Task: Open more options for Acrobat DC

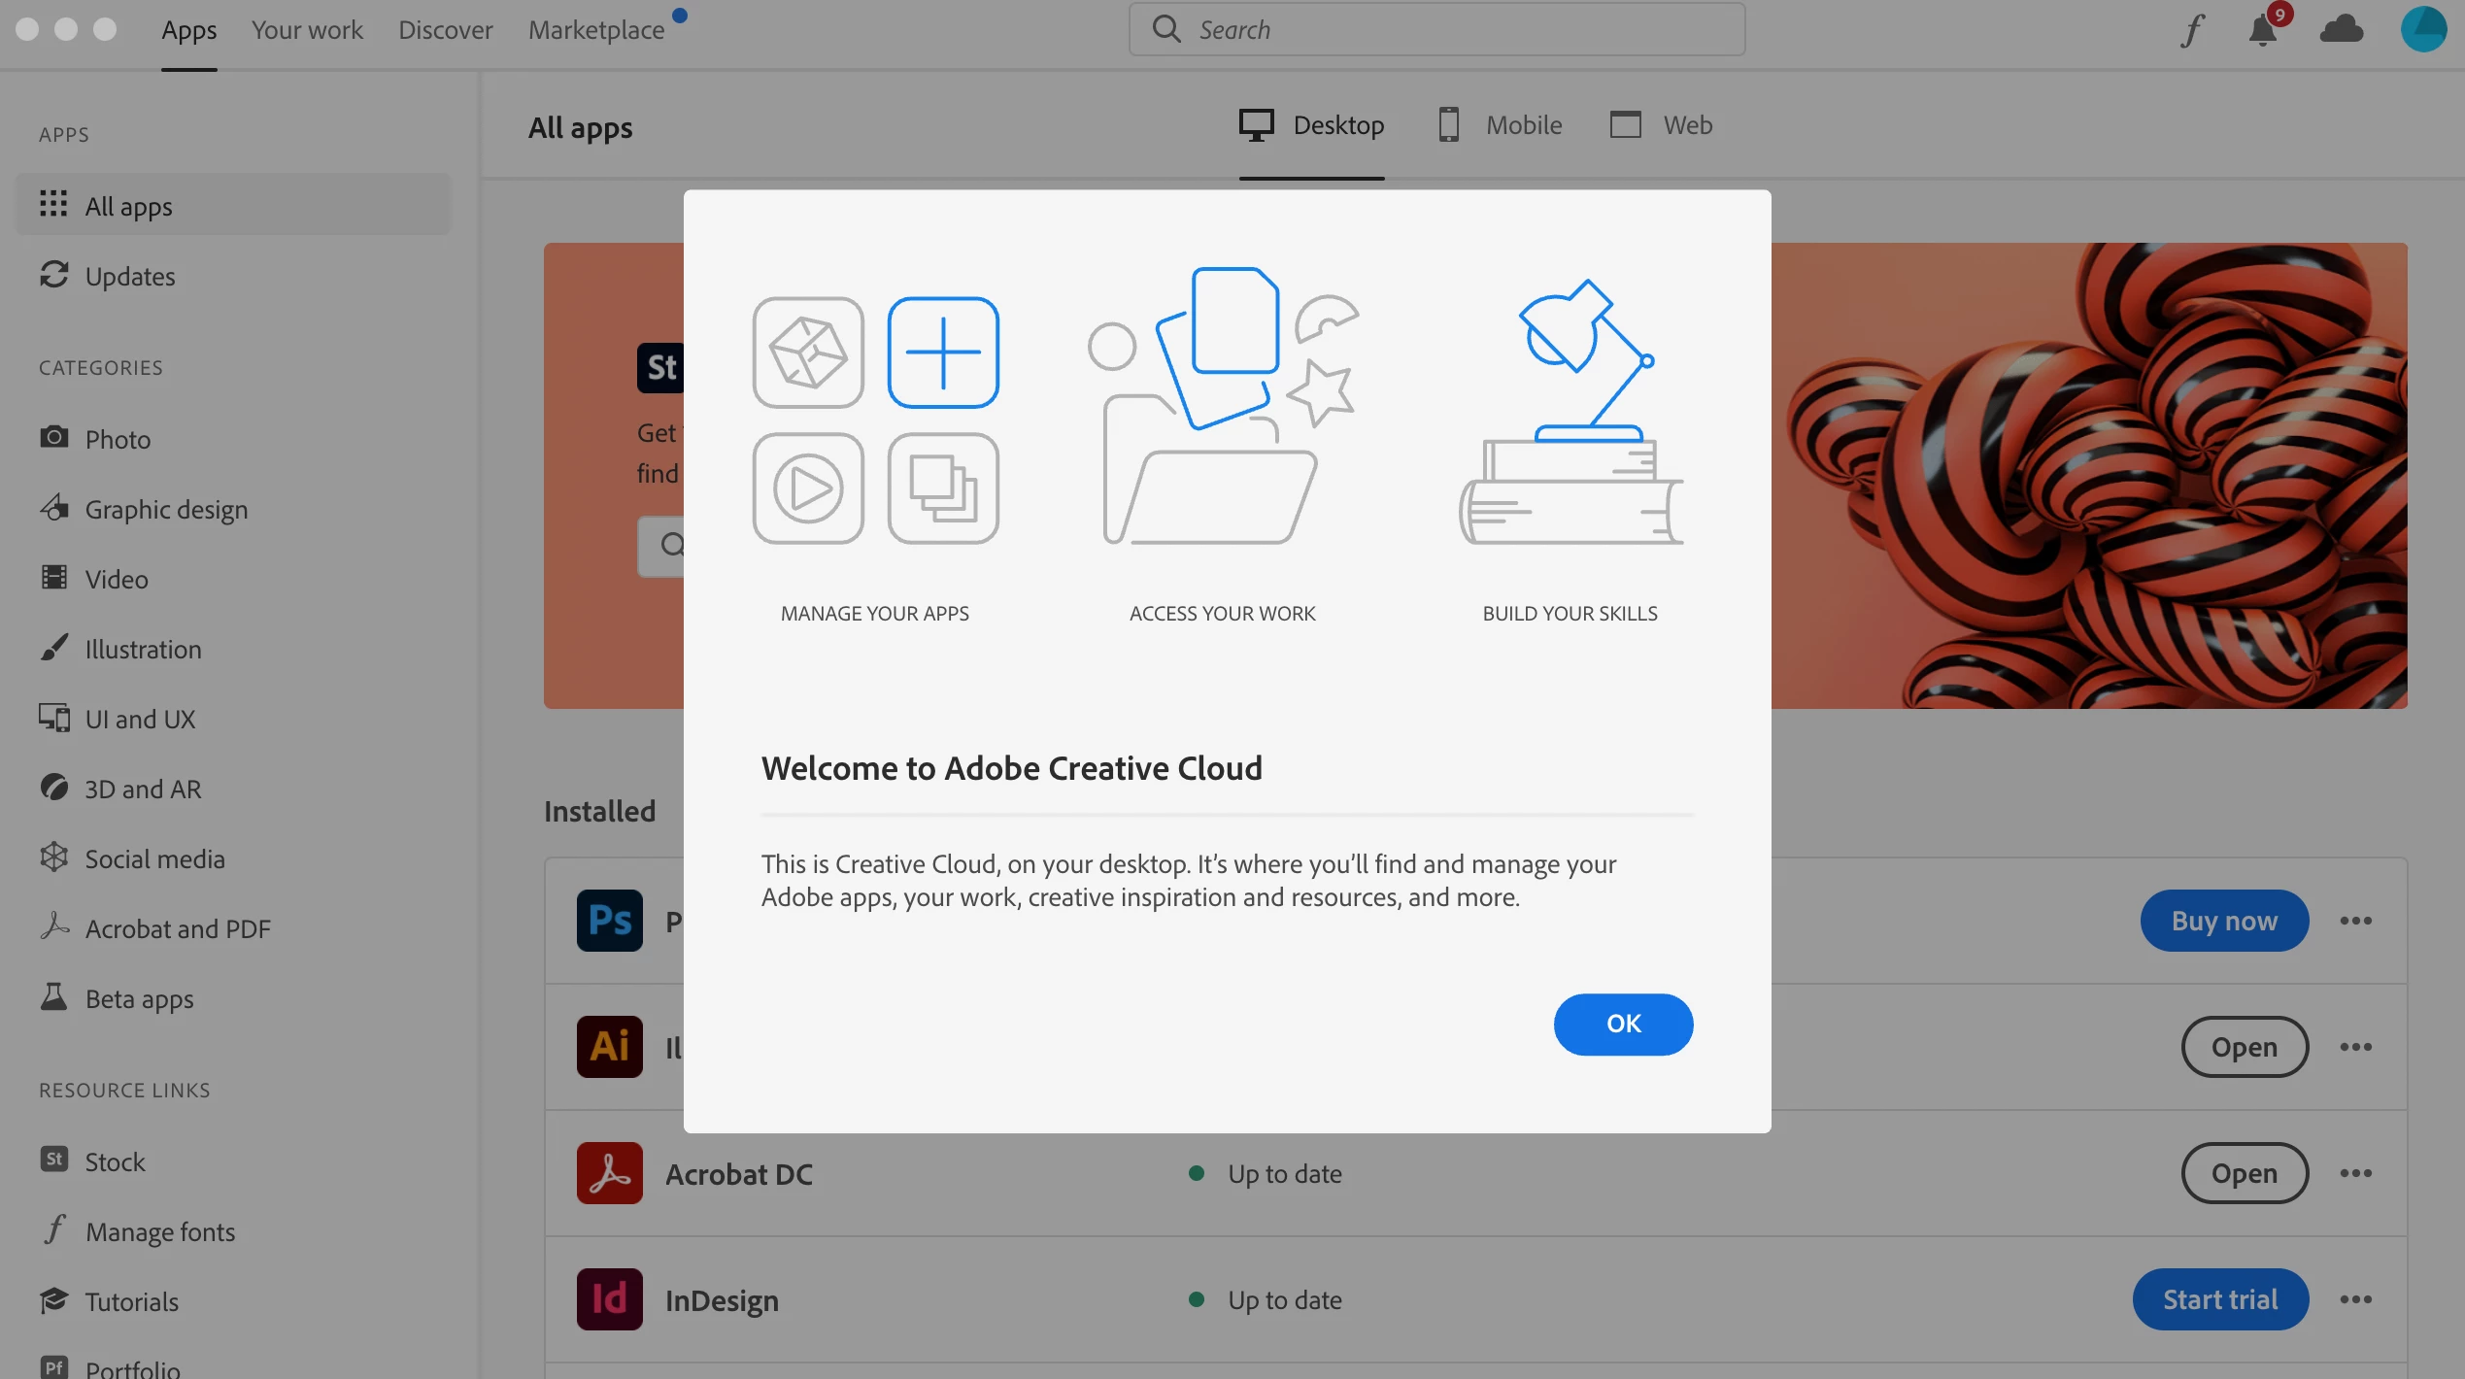Action: tap(2355, 1173)
